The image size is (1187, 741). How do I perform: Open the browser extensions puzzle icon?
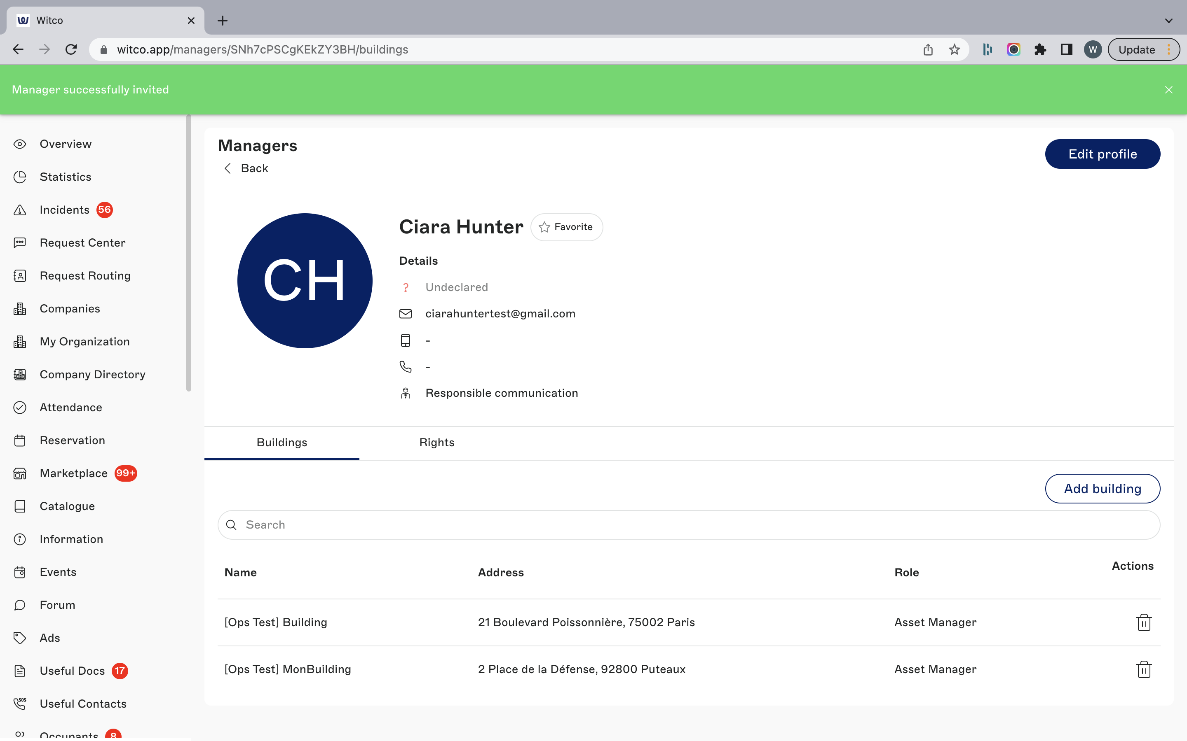tap(1040, 49)
